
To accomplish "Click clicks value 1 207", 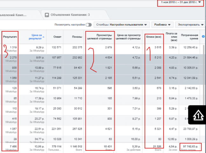I will tap(158, 119).
